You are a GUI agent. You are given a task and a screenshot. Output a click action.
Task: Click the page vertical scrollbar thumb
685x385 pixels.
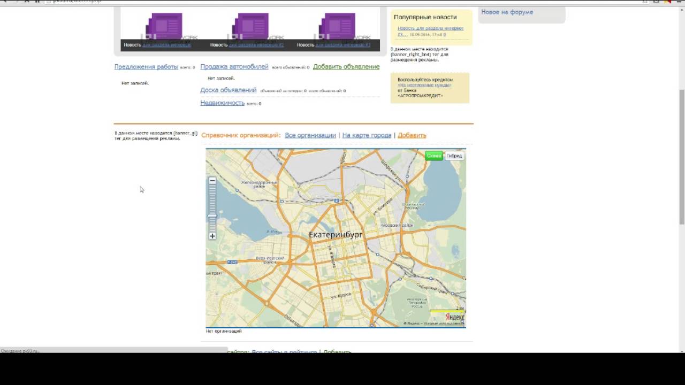[682, 157]
